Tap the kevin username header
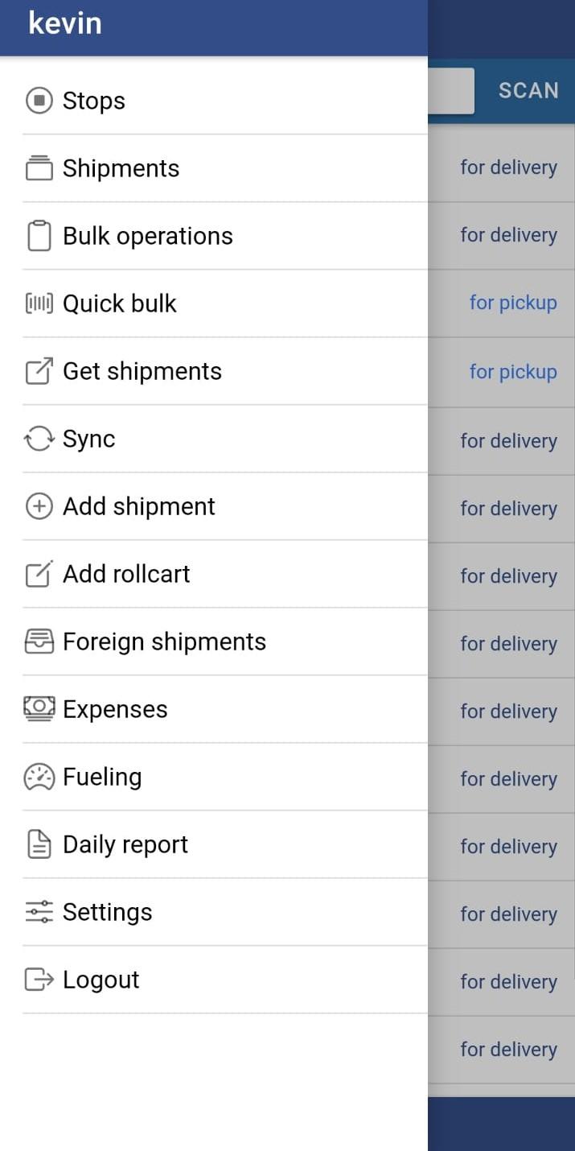575x1151 pixels. [x=65, y=23]
